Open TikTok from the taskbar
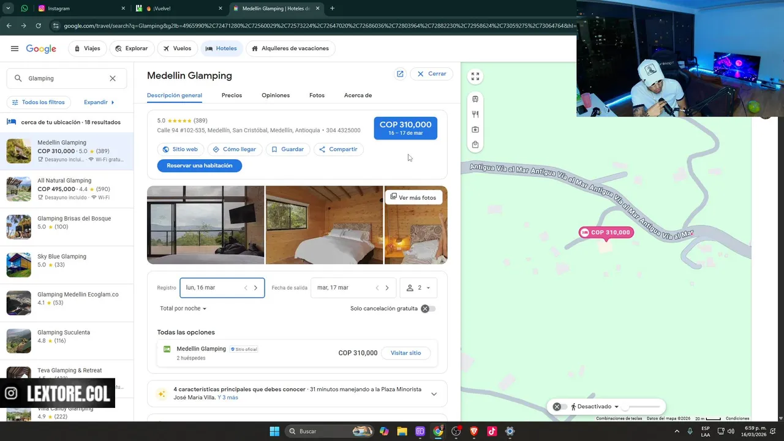This screenshot has height=441, width=784. tap(492, 431)
